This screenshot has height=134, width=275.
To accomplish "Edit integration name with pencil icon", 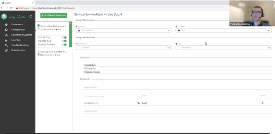I will coord(121,14).
